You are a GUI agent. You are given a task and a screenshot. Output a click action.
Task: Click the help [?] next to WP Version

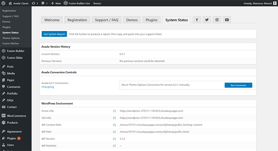115,139
